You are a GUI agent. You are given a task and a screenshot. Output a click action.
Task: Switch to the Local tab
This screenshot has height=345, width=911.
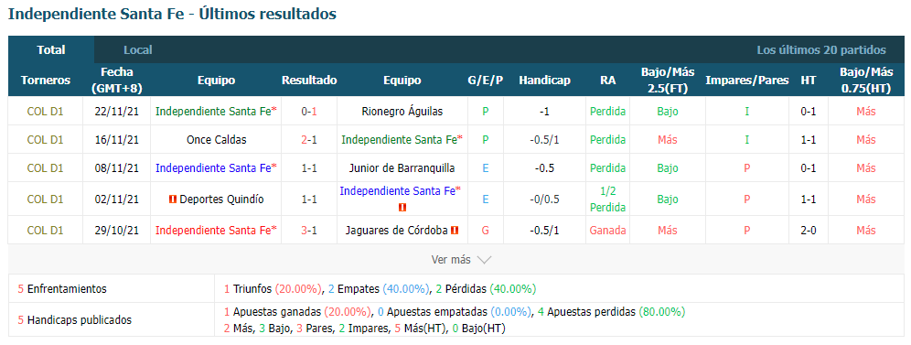[x=138, y=50]
